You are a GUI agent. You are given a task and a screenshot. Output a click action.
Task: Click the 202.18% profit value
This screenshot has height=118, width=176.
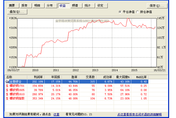[38, 82]
